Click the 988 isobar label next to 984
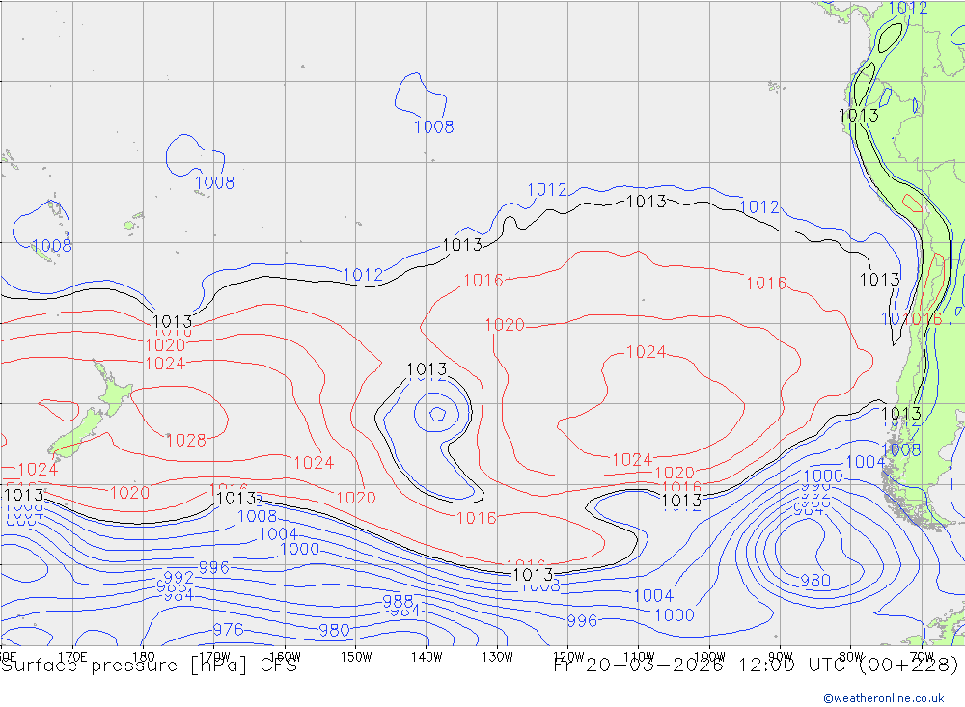Screen dimensions: 965x707 [398, 600]
